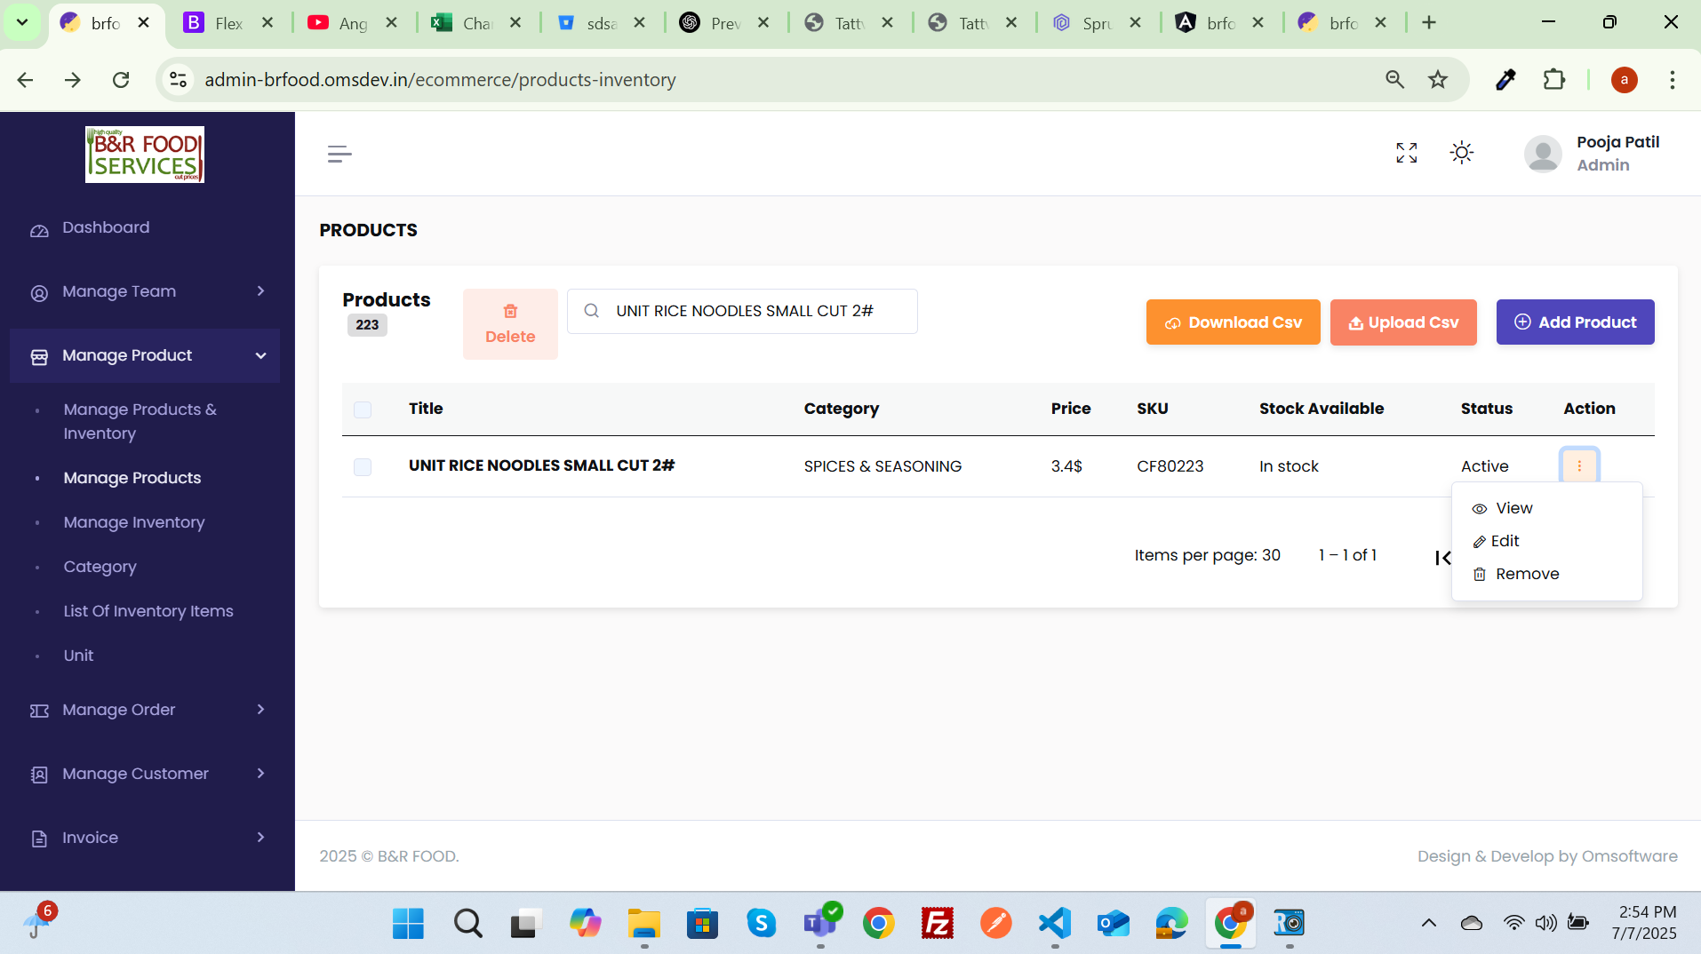Click the Add Product button
Screen dimensions: 1701x954
pyautogui.click(x=1575, y=322)
